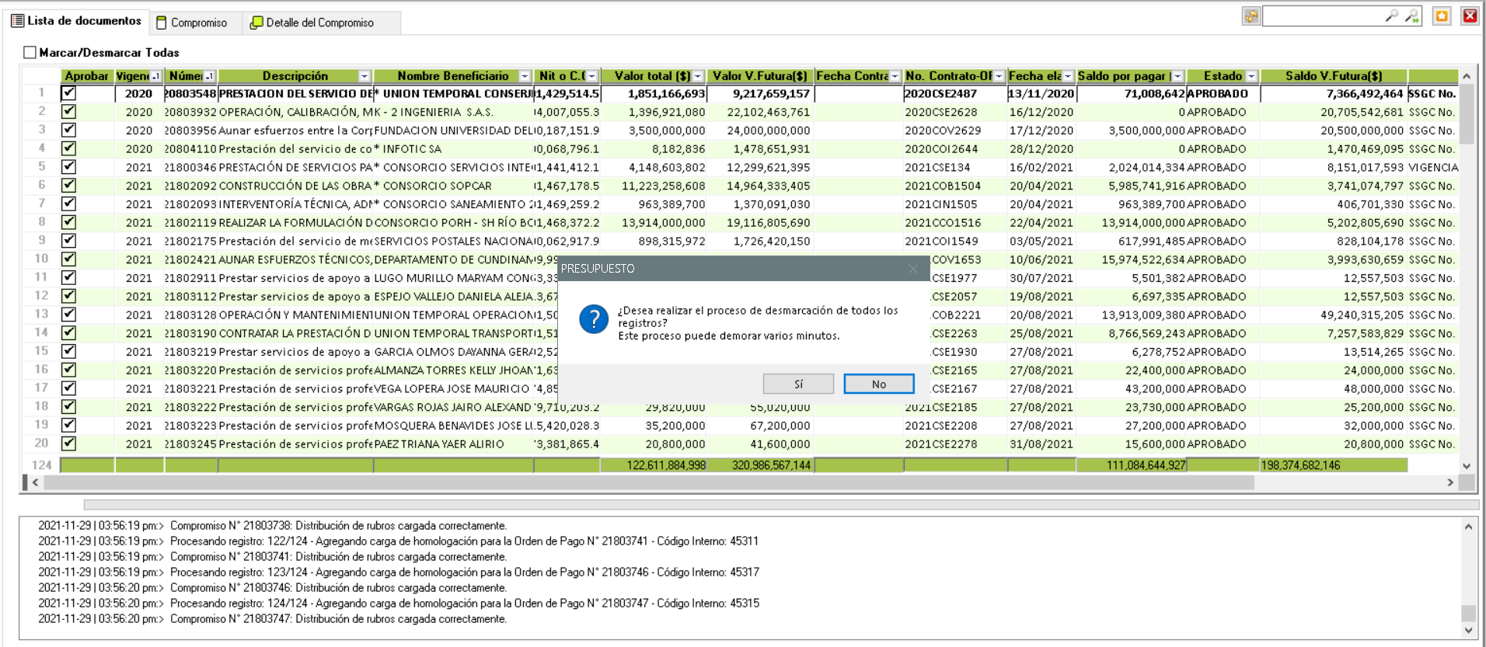Open the Estado column filter dropdown
Screen dimensions: 1486x647
pos(1251,76)
